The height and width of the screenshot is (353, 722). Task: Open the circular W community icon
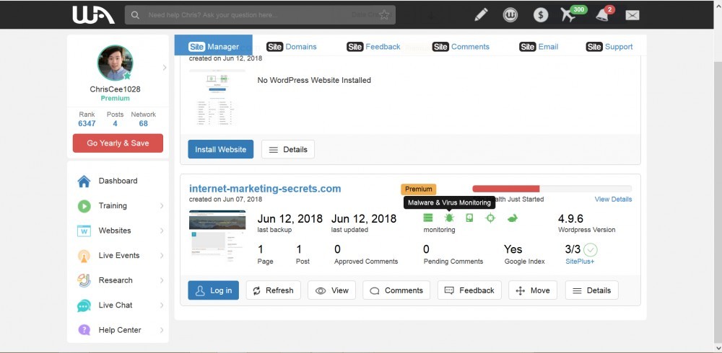click(510, 14)
